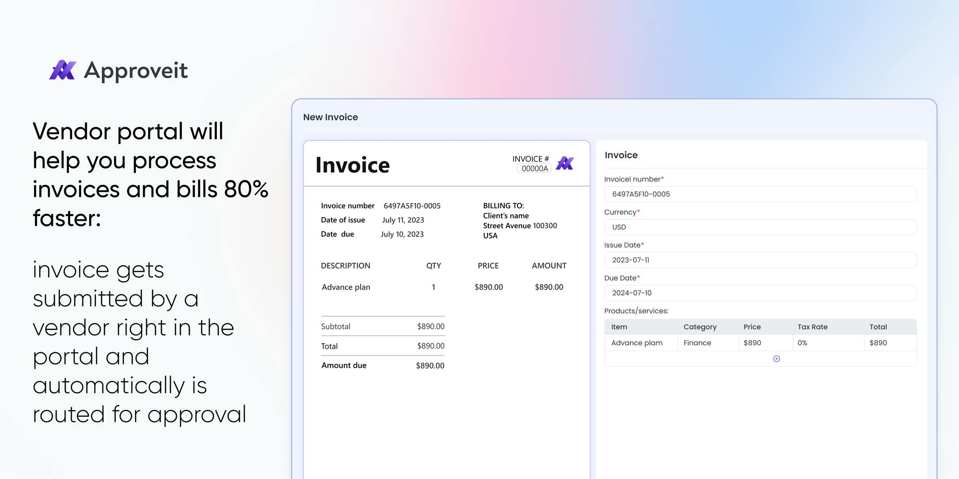Select the 'Advance plam' item cell
This screenshot has width=959, height=479.
click(x=641, y=343)
